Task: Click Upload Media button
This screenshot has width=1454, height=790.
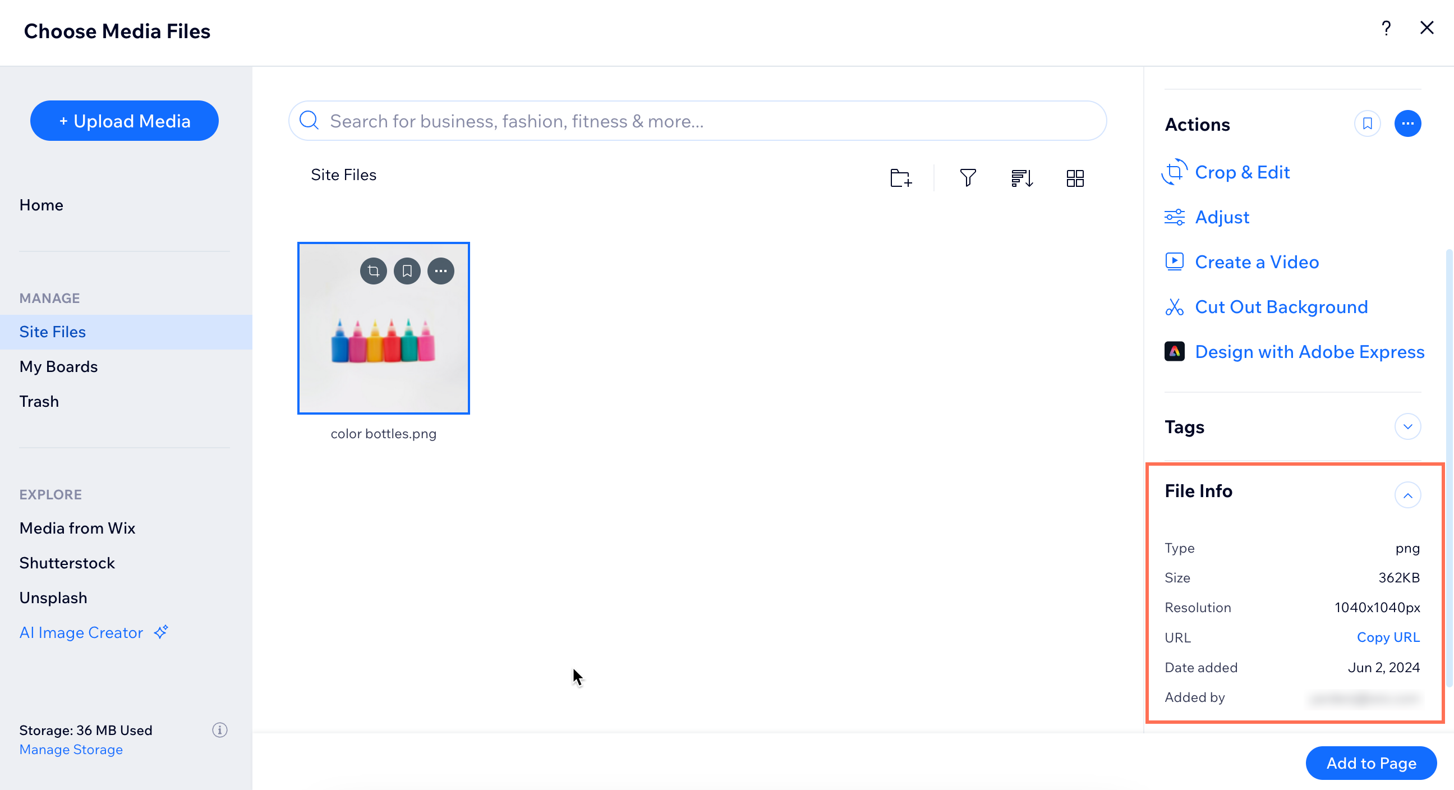Action: point(125,121)
